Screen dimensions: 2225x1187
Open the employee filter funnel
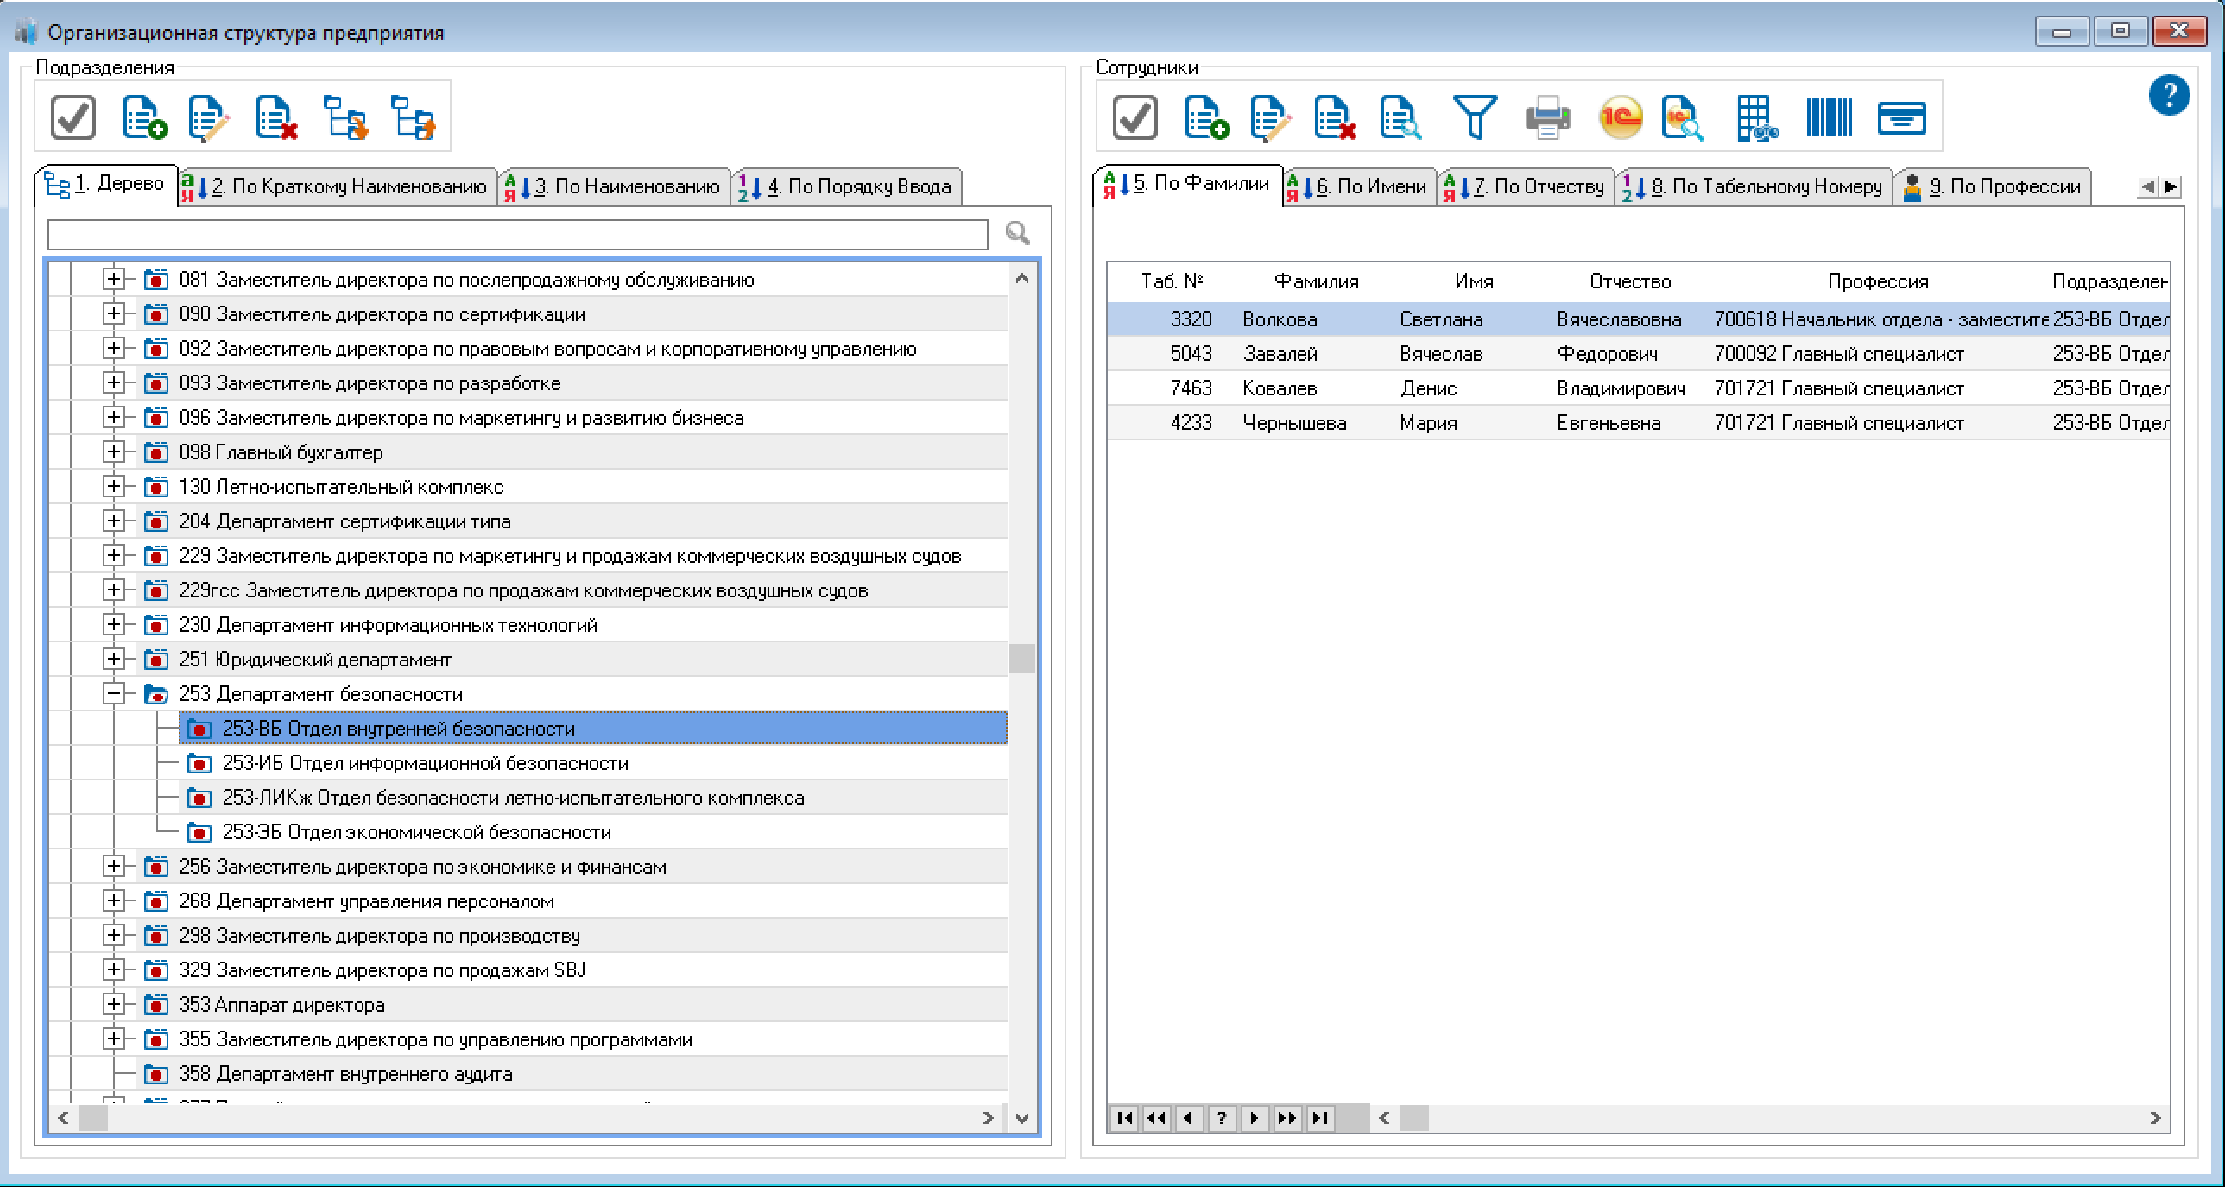point(1474,117)
